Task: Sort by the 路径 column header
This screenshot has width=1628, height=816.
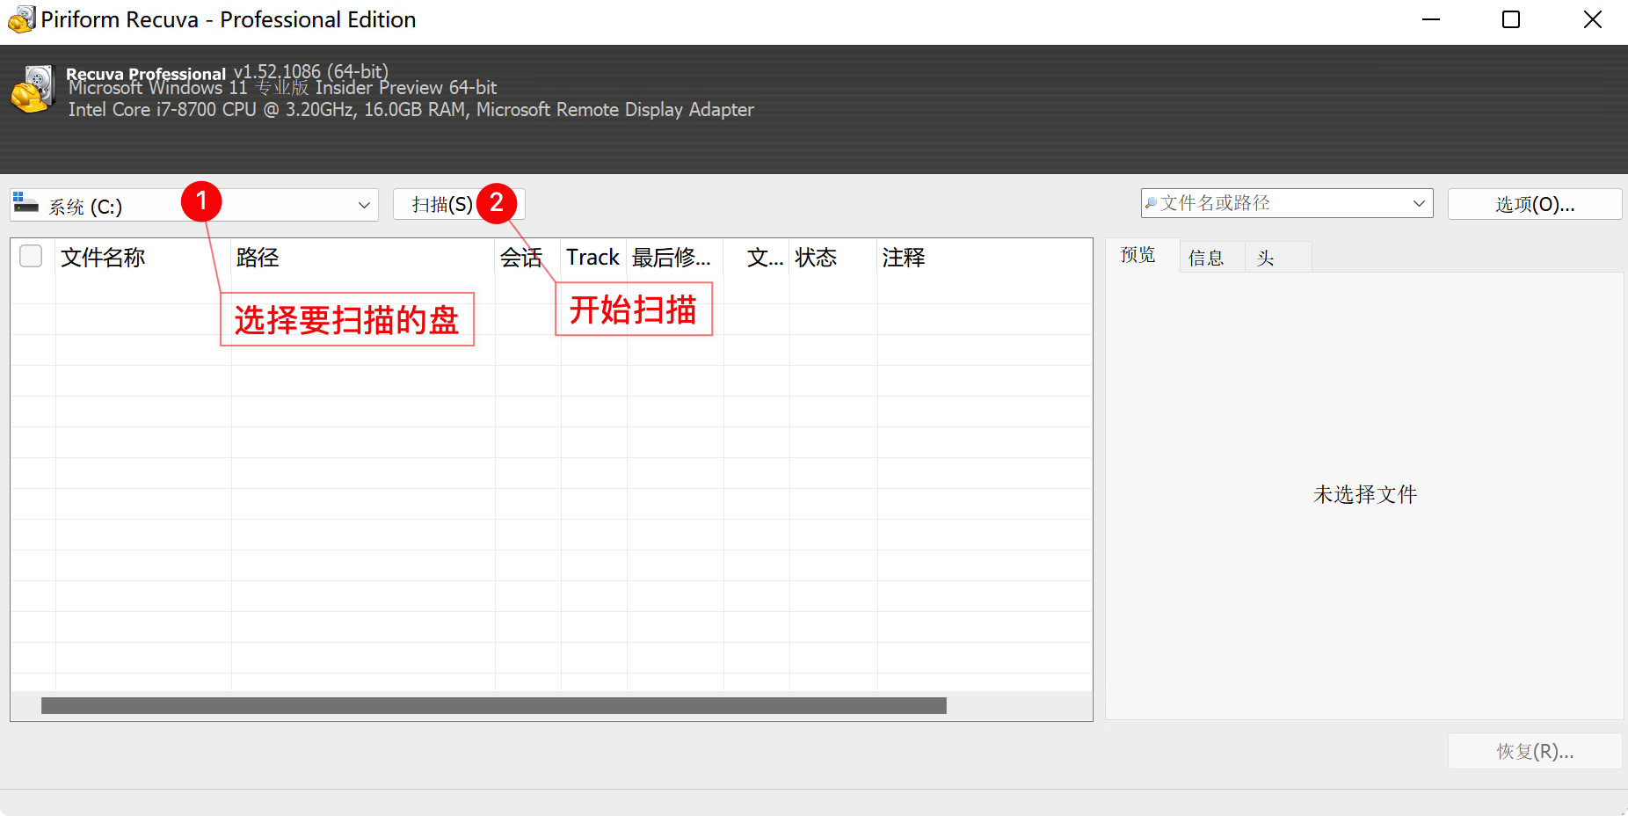Action: (x=362, y=257)
